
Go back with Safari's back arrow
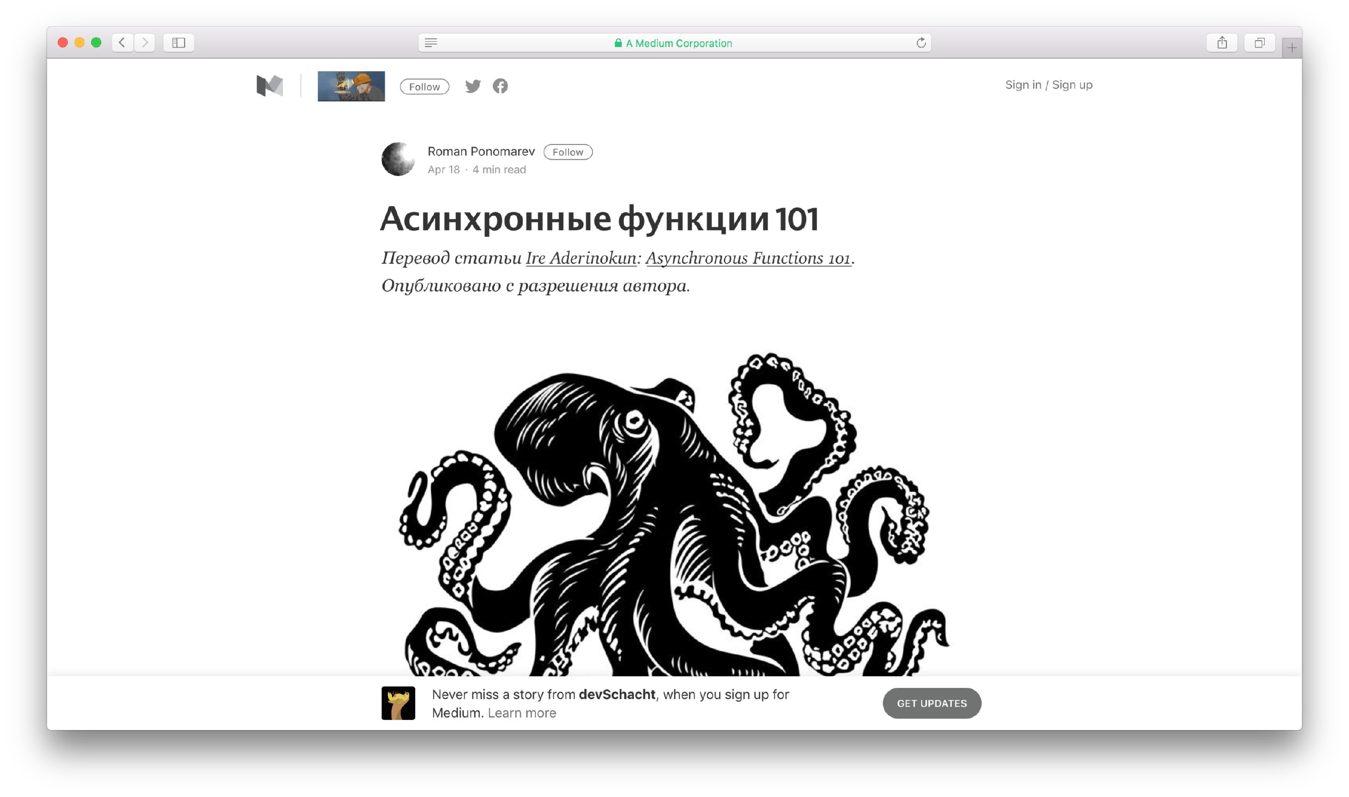pos(122,42)
